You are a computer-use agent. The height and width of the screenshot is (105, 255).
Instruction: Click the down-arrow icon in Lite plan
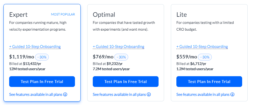coord(232,94)
